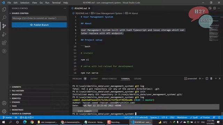
Task: Open the Extensions view
Action: (x=4, y=43)
